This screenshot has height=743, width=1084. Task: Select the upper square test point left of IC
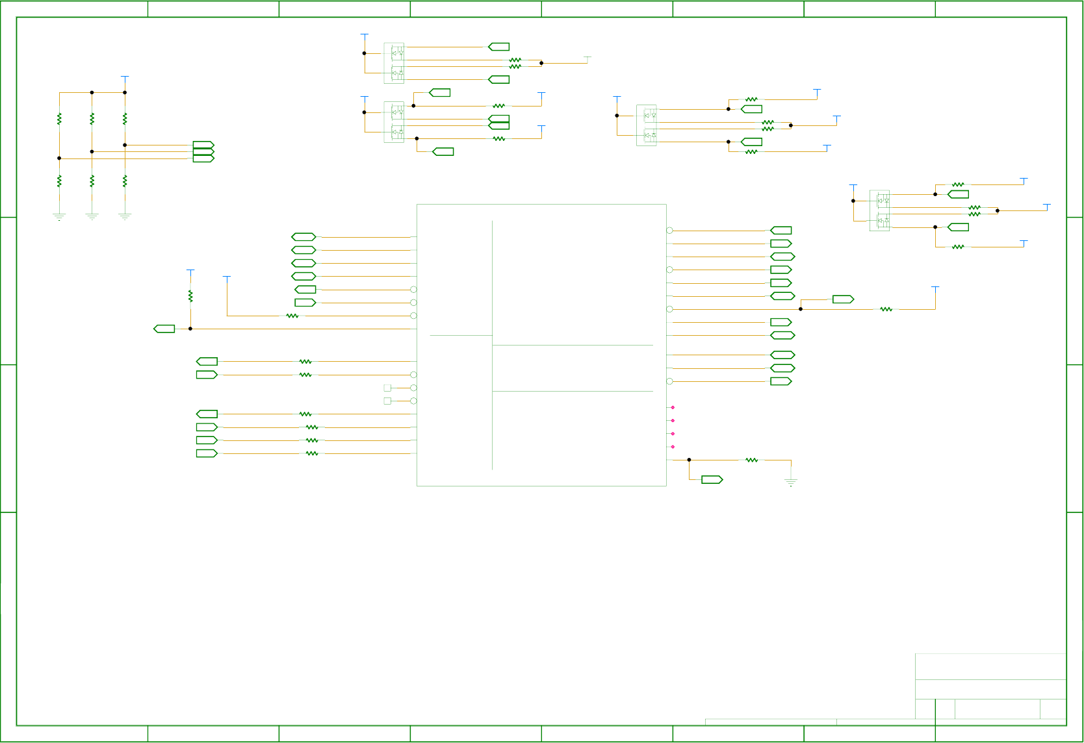coord(387,388)
